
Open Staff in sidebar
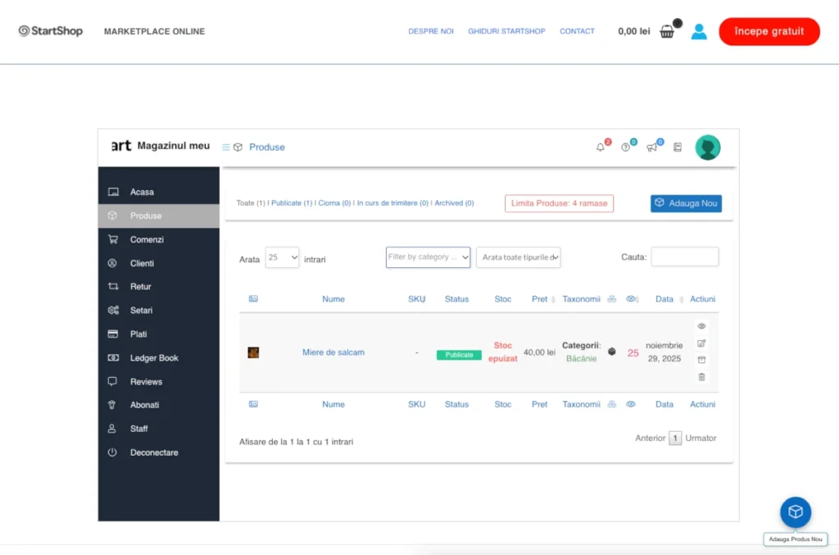point(159,429)
